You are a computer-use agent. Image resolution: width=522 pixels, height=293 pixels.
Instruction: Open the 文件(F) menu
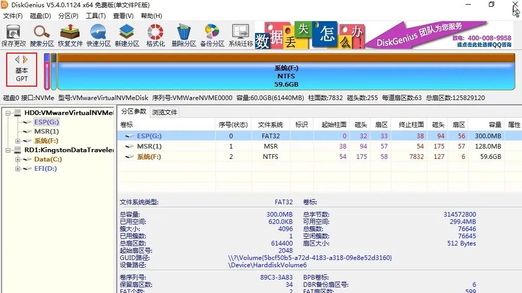tap(13, 16)
